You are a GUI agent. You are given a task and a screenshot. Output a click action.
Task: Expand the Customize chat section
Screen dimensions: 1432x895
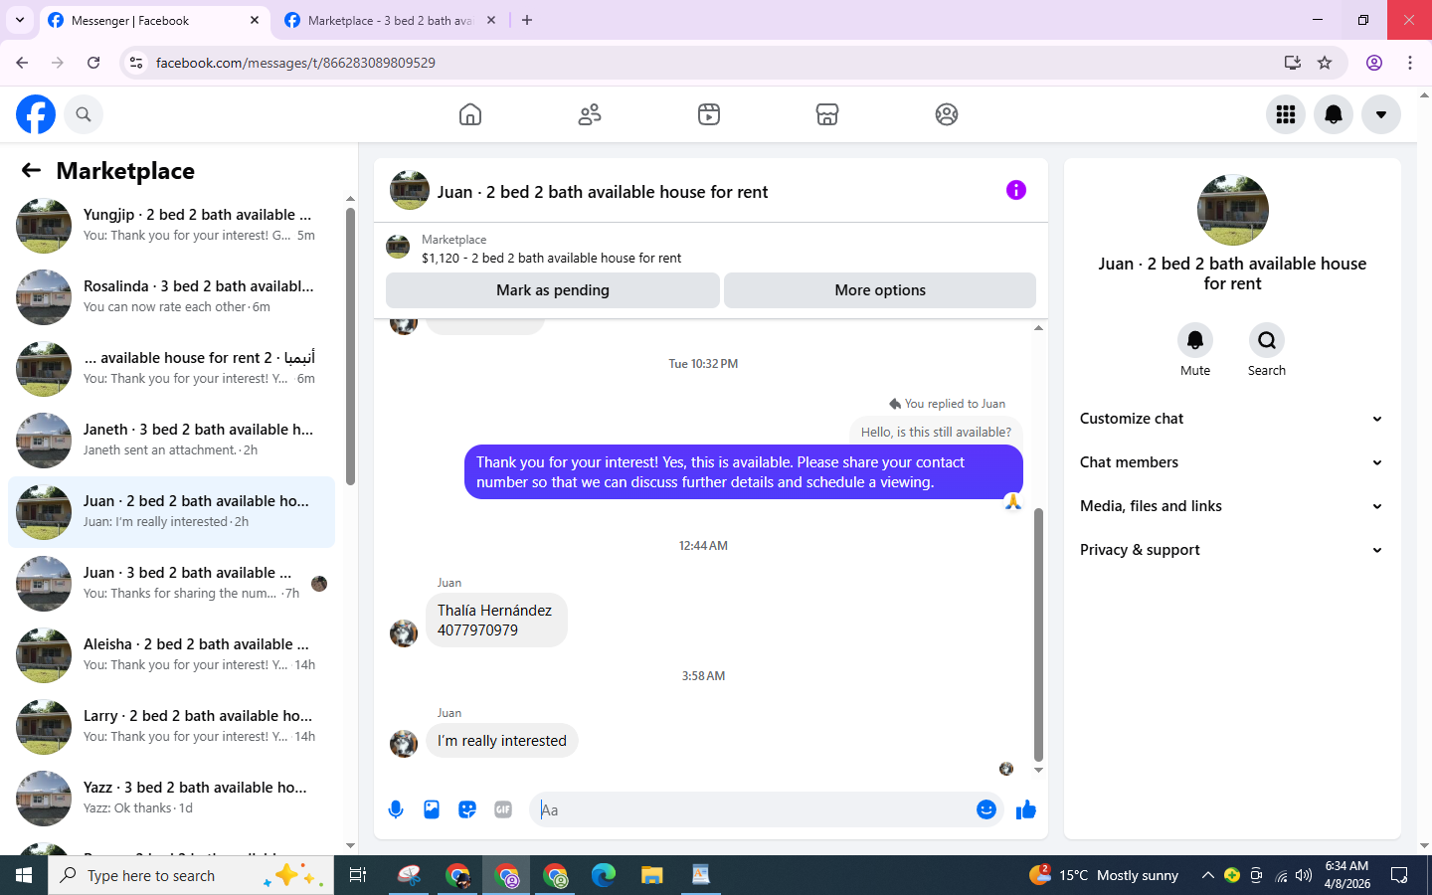pyautogui.click(x=1232, y=419)
